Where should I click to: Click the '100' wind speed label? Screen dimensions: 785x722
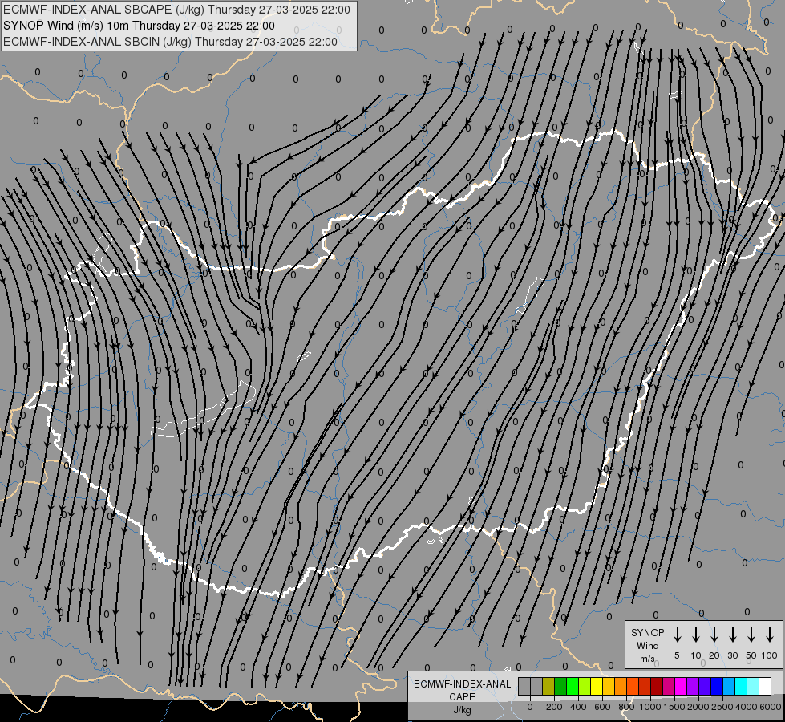[770, 655]
